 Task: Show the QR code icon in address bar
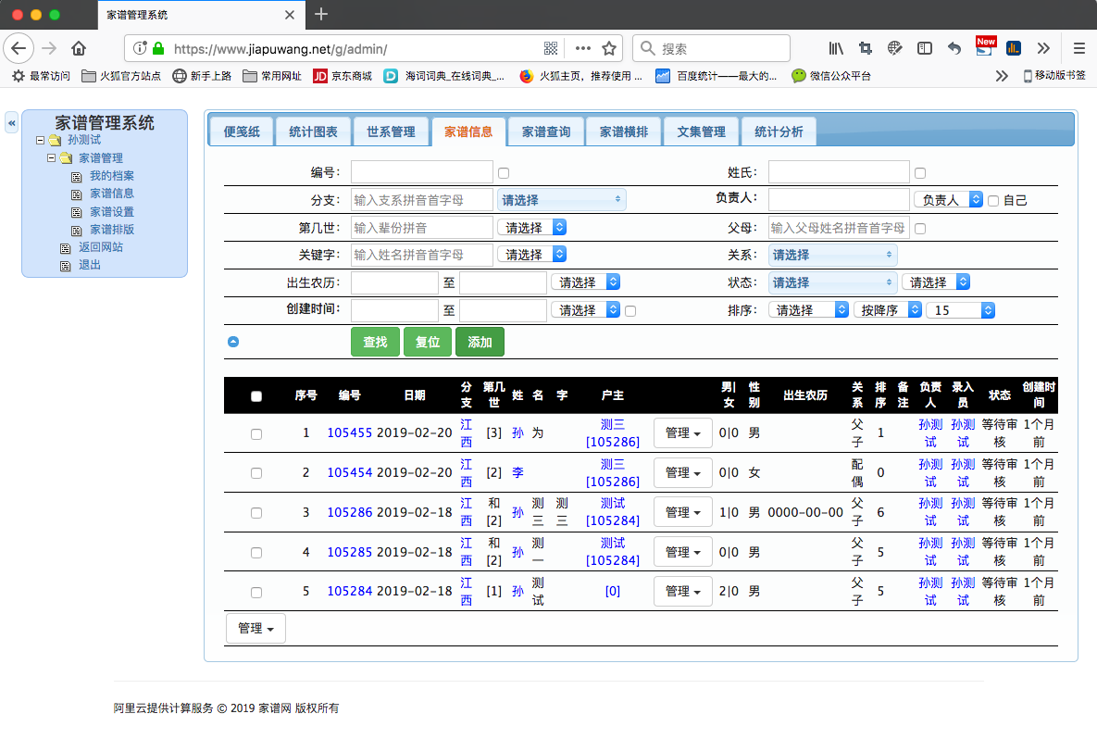[551, 48]
